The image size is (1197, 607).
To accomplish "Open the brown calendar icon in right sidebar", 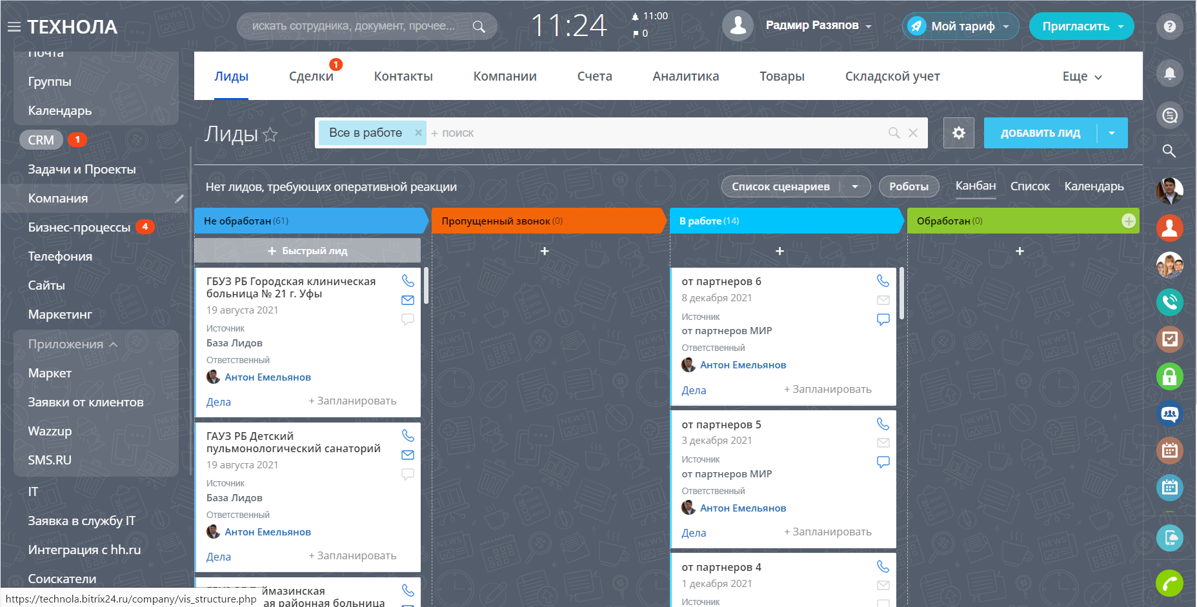I will pyautogui.click(x=1170, y=450).
